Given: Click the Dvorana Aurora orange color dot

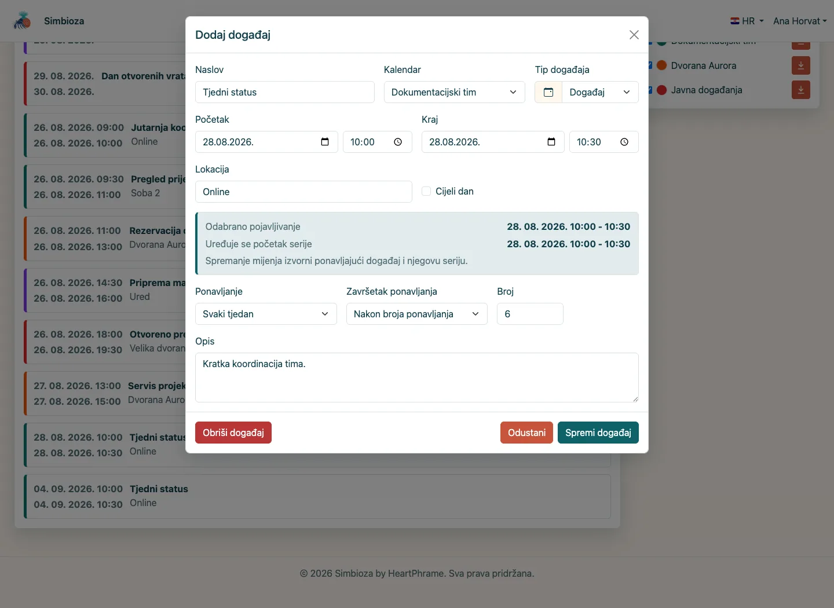Looking at the screenshot, I should [661, 65].
